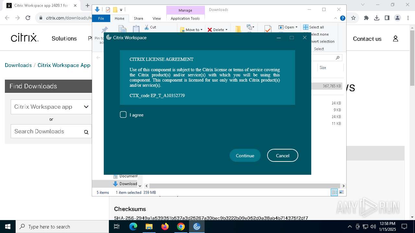Open the New item dropdown icon
Screen dimensions: 415x233
250,27
